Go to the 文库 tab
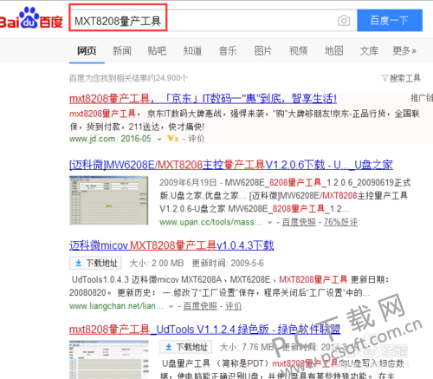Screen dimensions: 433x379 pyautogui.click(x=369, y=51)
